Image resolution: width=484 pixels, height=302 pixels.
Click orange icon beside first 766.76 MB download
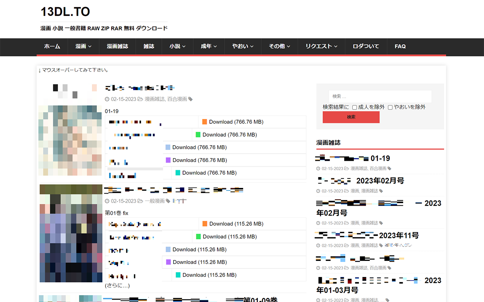[x=205, y=122]
